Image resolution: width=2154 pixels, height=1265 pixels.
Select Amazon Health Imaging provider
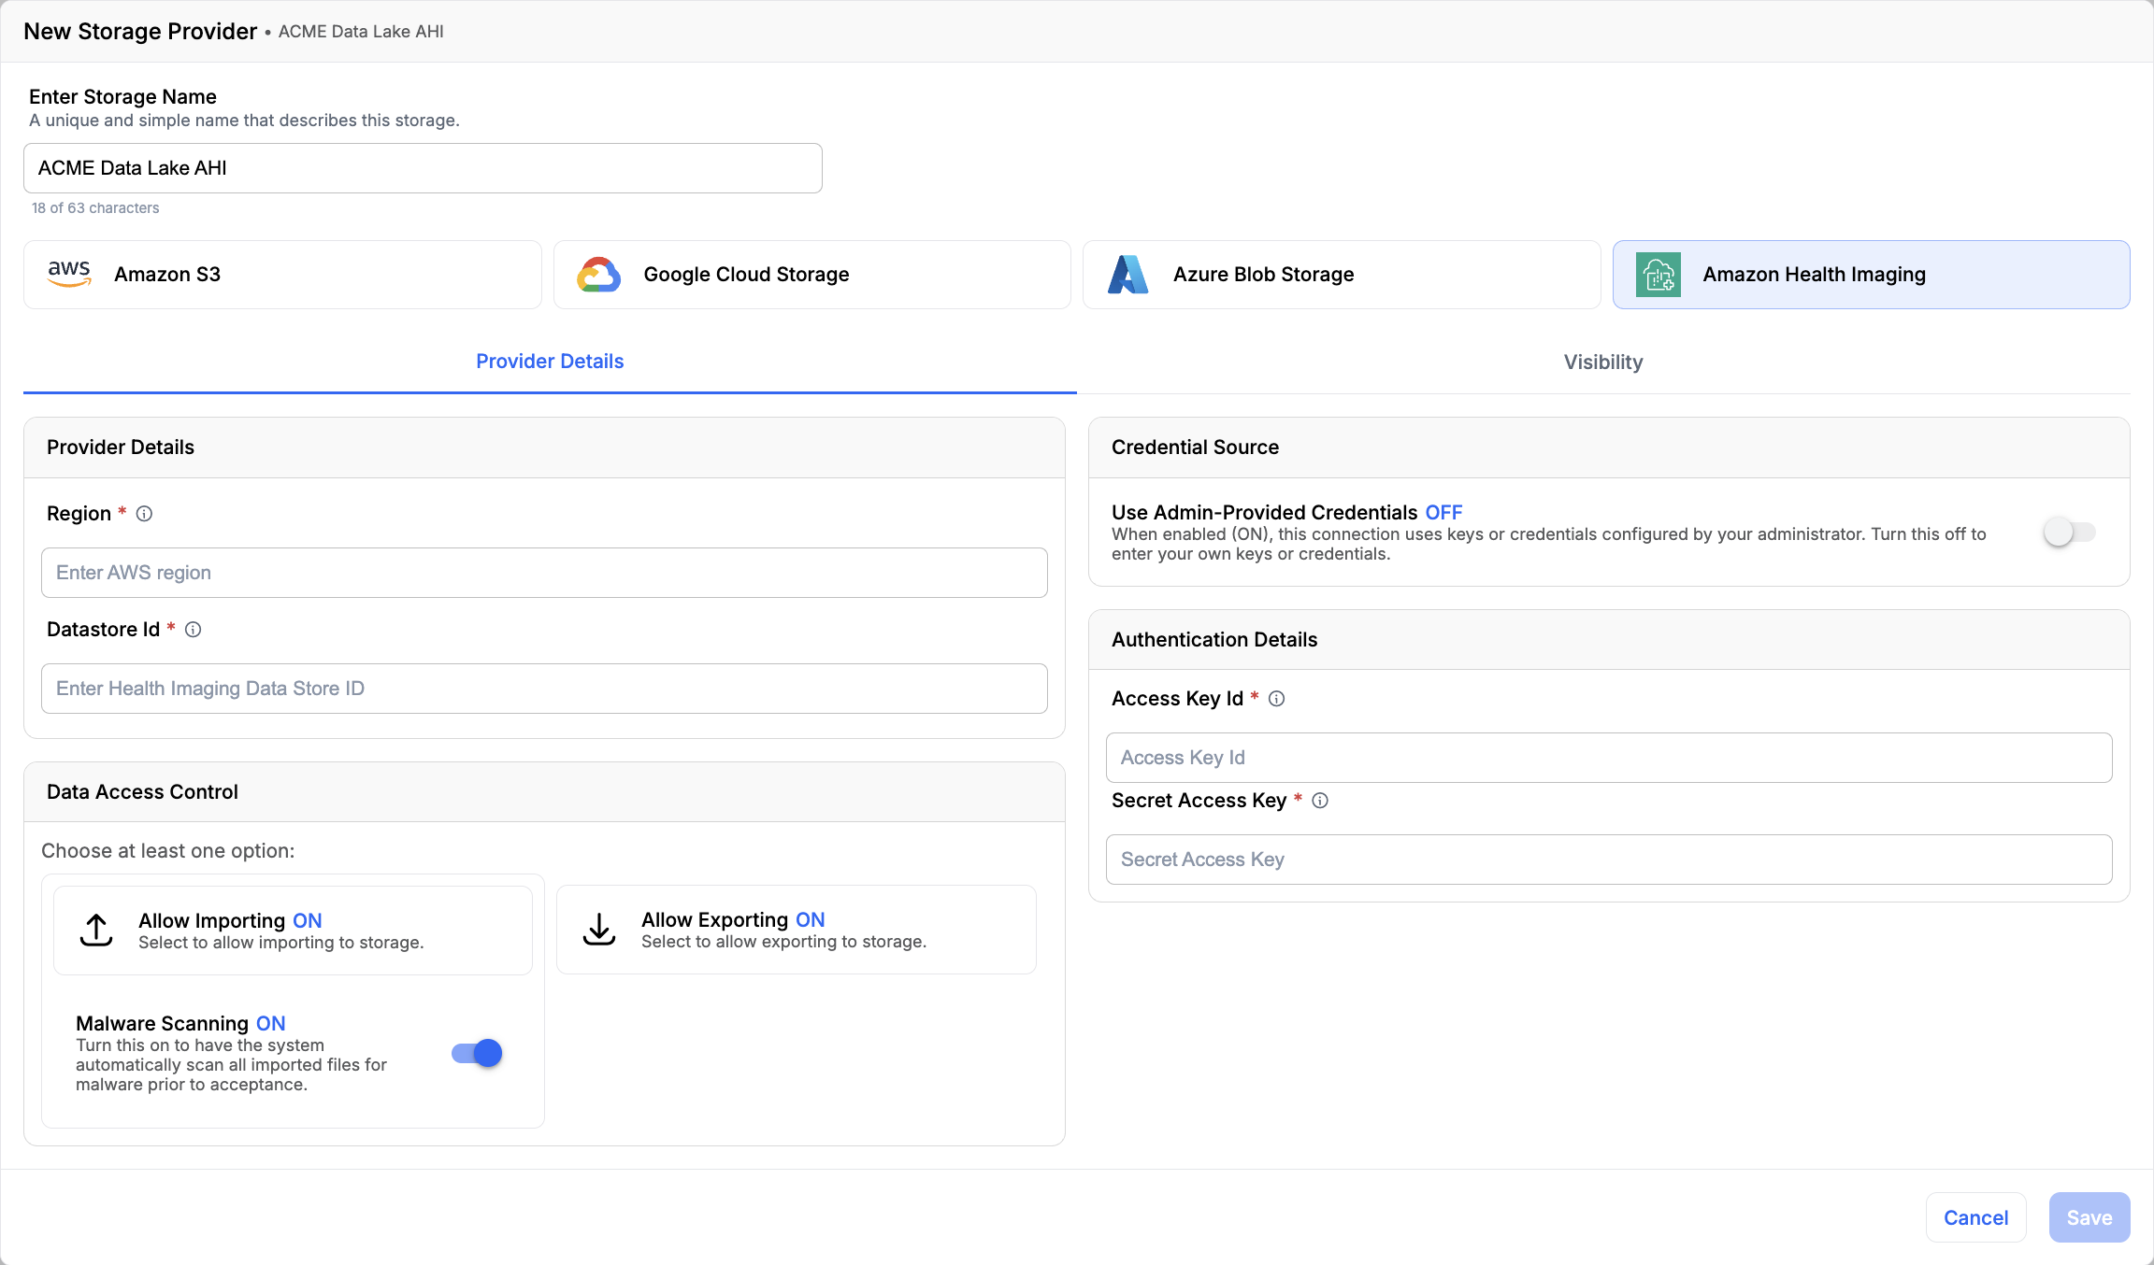coord(1872,275)
